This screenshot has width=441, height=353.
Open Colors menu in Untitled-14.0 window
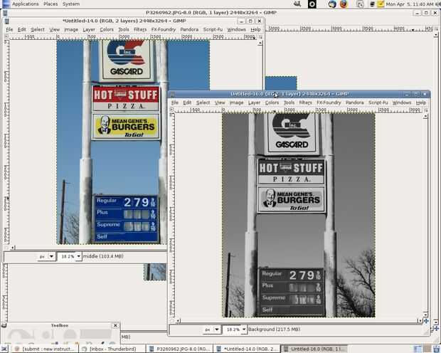(x=107, y=30)
